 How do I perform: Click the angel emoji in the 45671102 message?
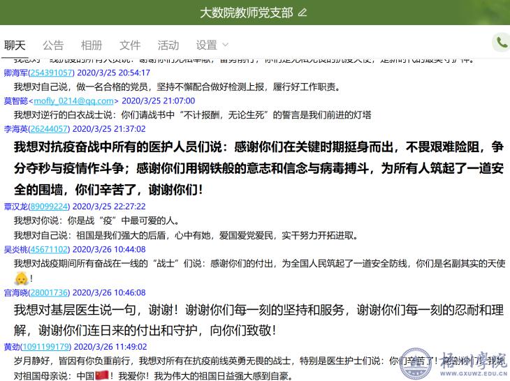tap(21, 278)
